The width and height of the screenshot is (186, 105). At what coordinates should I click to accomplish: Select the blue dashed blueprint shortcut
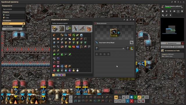click(x=128, y=101)
